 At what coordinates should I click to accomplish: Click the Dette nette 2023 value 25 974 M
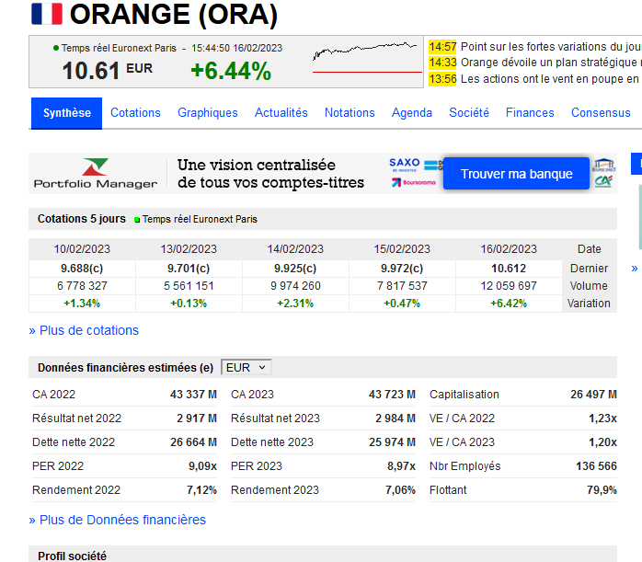392,442
